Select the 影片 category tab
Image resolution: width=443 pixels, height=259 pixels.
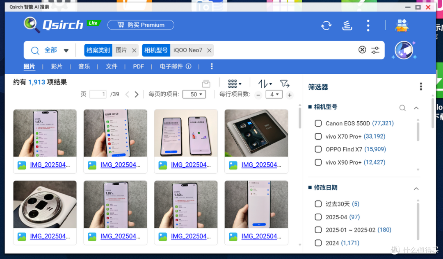click(x=57, y=66)
